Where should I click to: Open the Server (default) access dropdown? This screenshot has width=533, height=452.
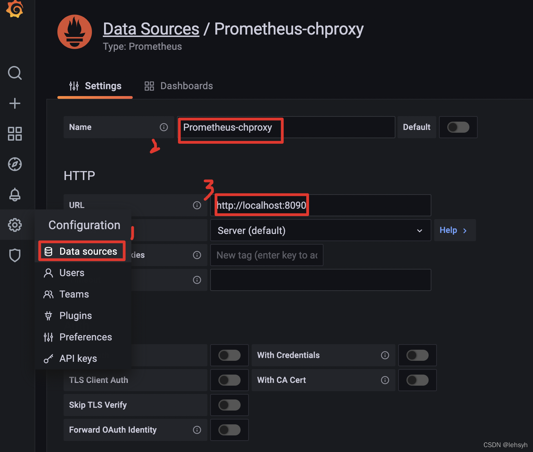point(321,230)
